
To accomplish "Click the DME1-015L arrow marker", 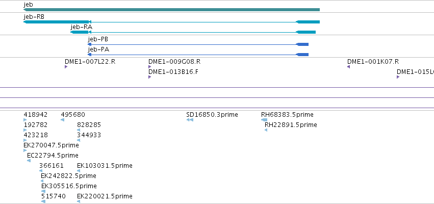I will point(398,77).
